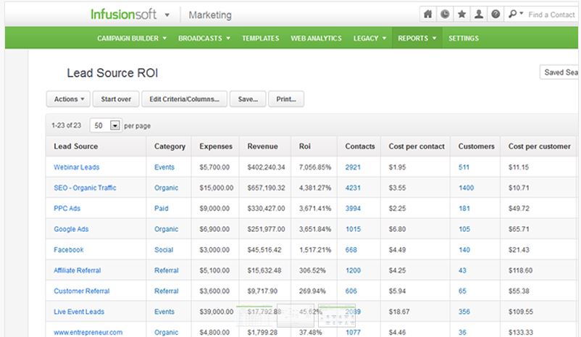The width and height of the screenshot is (581, 337).
Task: View 668 contacts for Facebook
Action: click(351, 250)
